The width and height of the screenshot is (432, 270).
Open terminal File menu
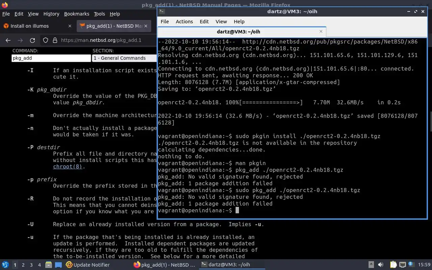(x=165, y=21)
